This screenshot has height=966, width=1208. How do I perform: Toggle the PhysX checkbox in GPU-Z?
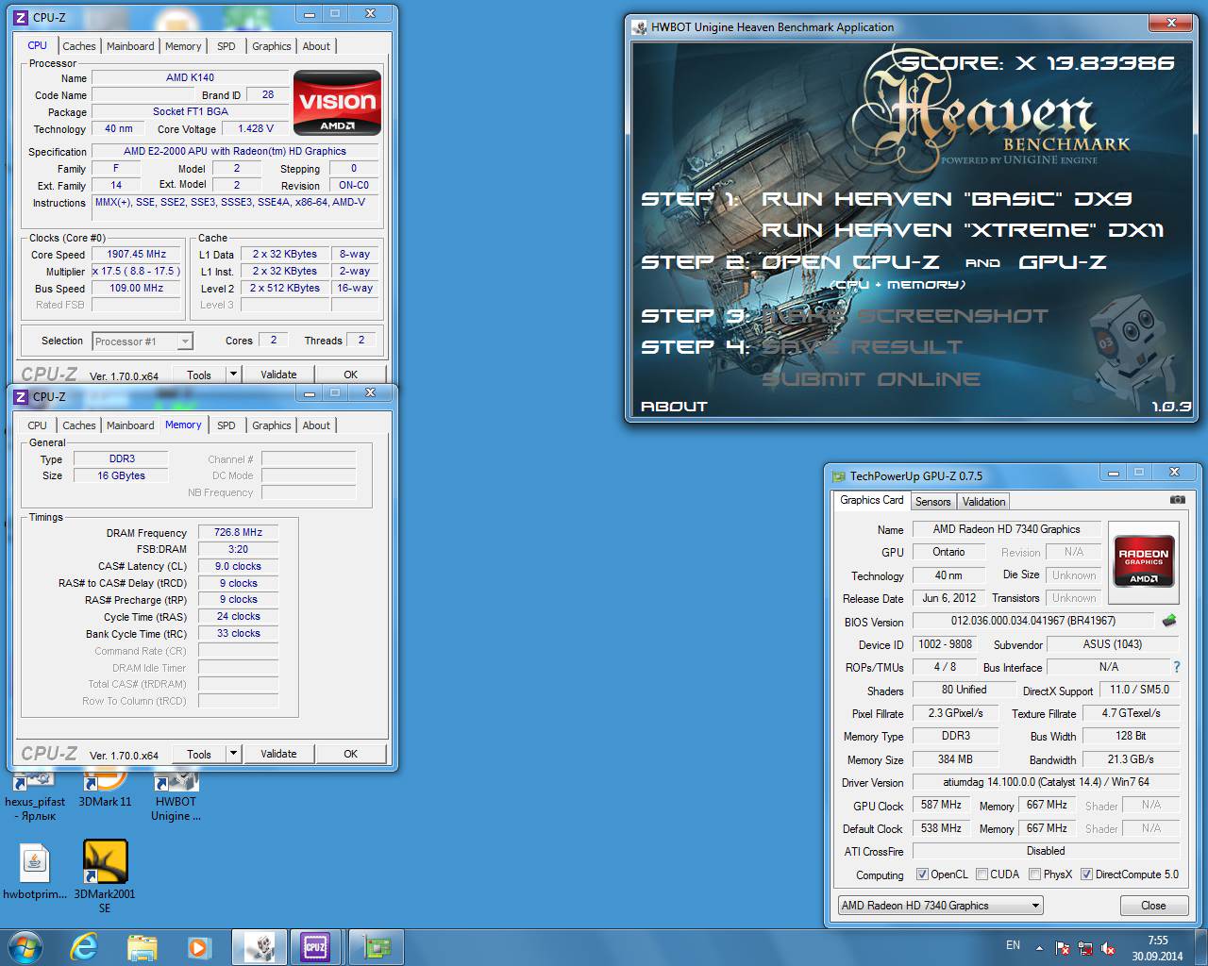(1034, 874)
